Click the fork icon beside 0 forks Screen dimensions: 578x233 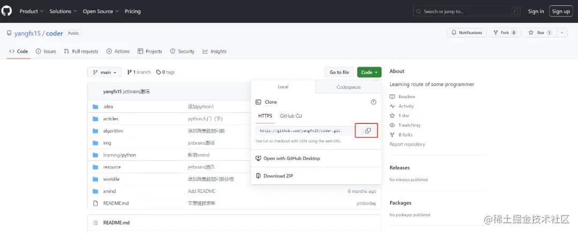392,135
